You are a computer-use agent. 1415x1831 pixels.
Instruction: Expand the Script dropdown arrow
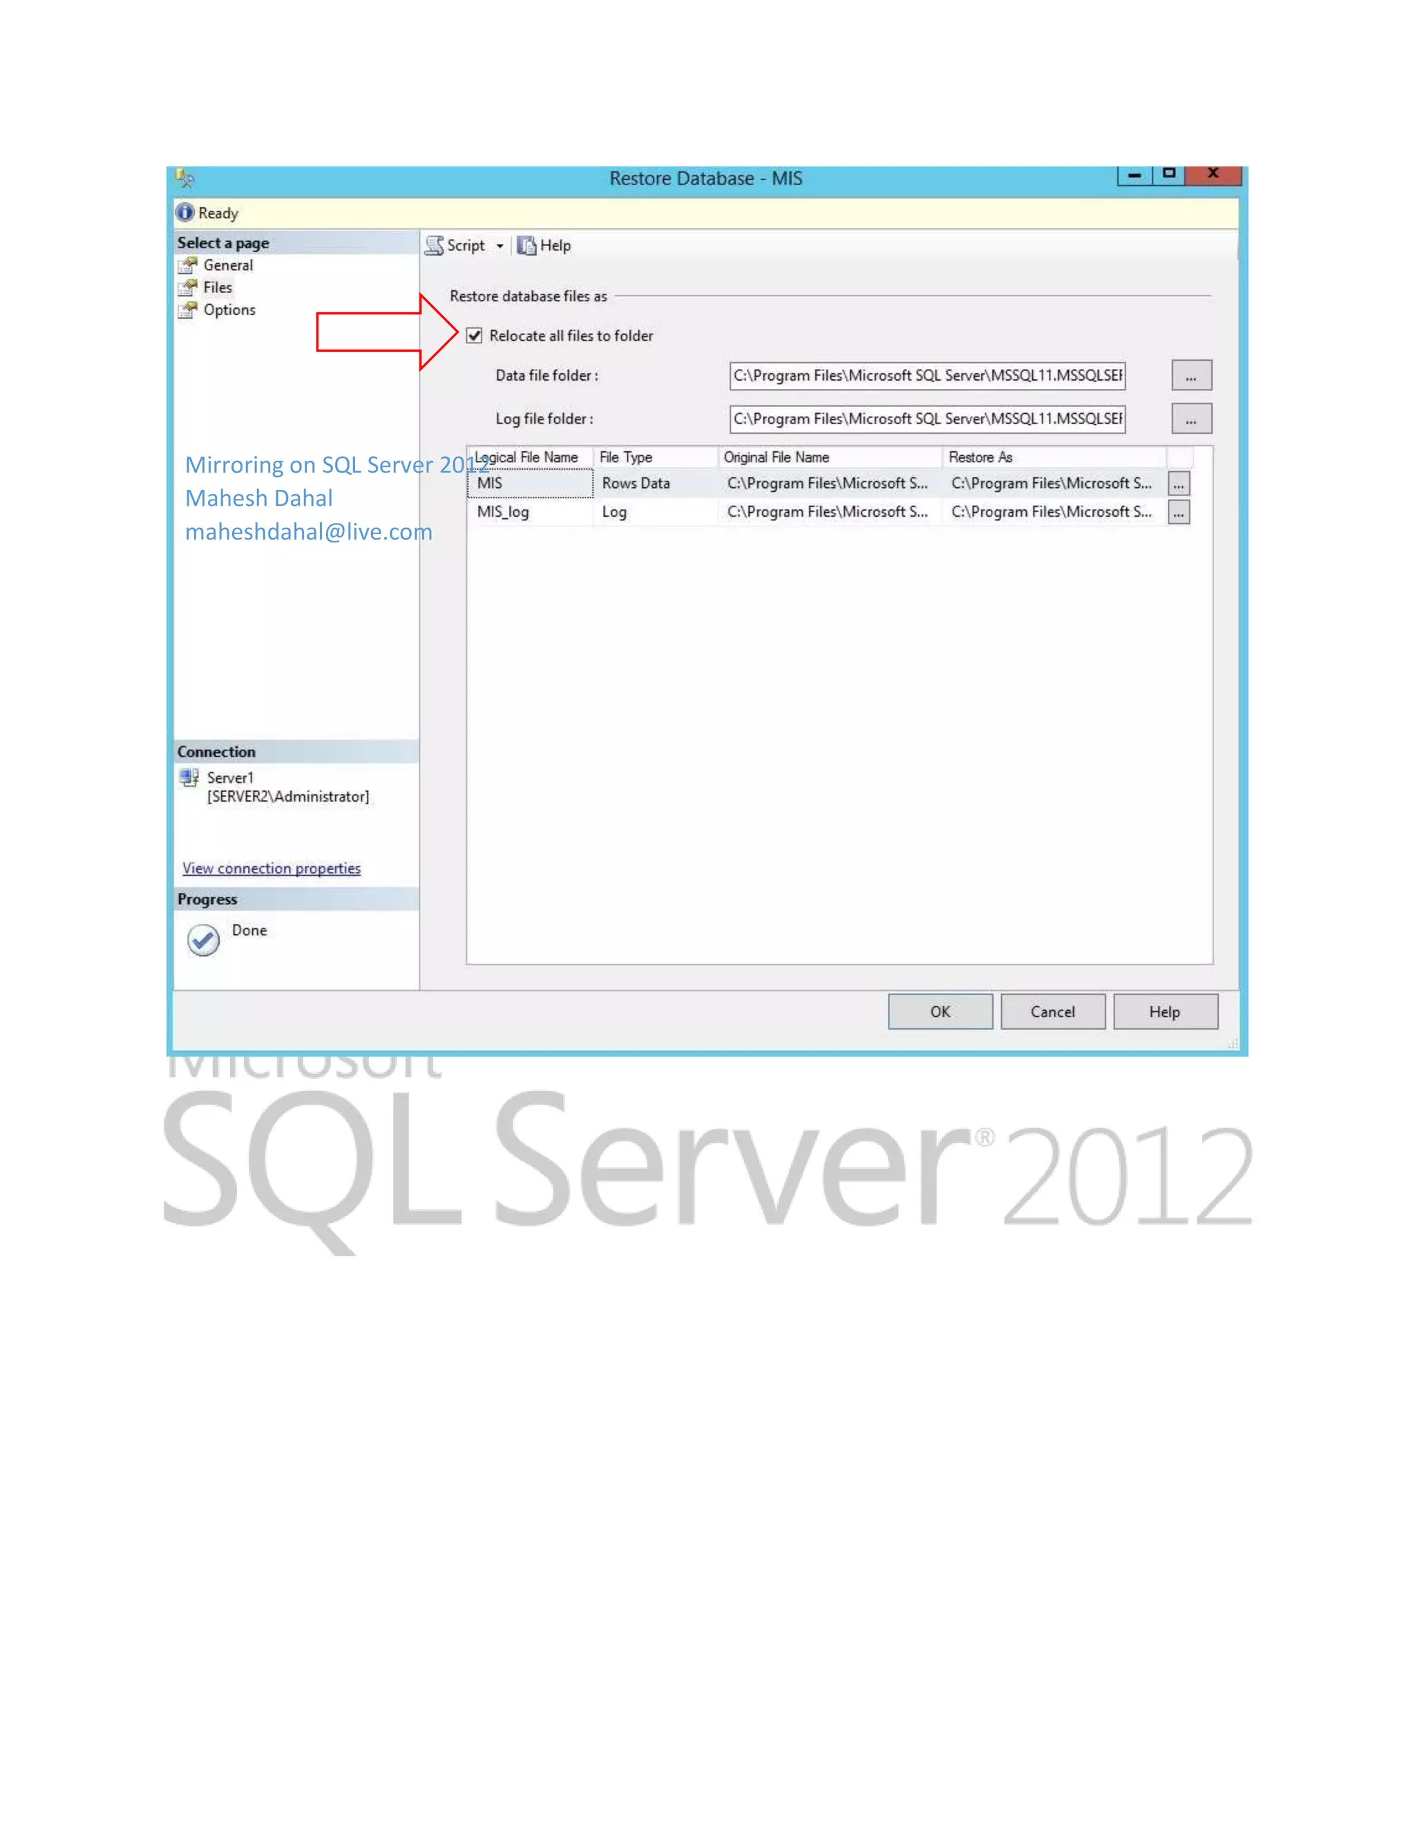coord(500,247)
